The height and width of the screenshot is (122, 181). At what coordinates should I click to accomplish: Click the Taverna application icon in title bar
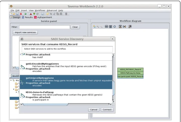[x=11, y=6]
